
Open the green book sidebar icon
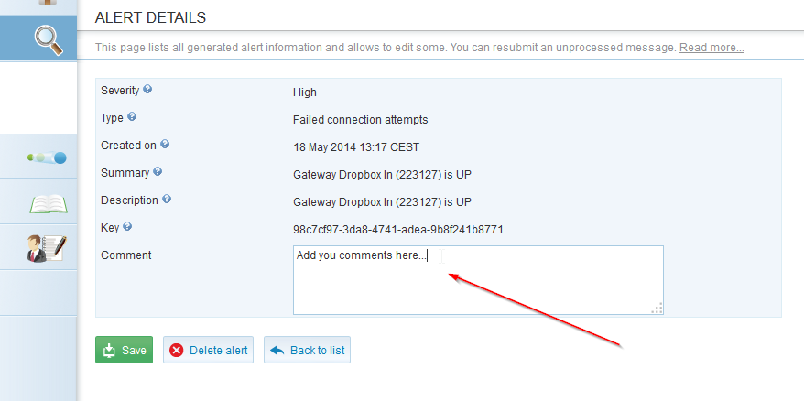pyautogui.click(x=48, y=202)
